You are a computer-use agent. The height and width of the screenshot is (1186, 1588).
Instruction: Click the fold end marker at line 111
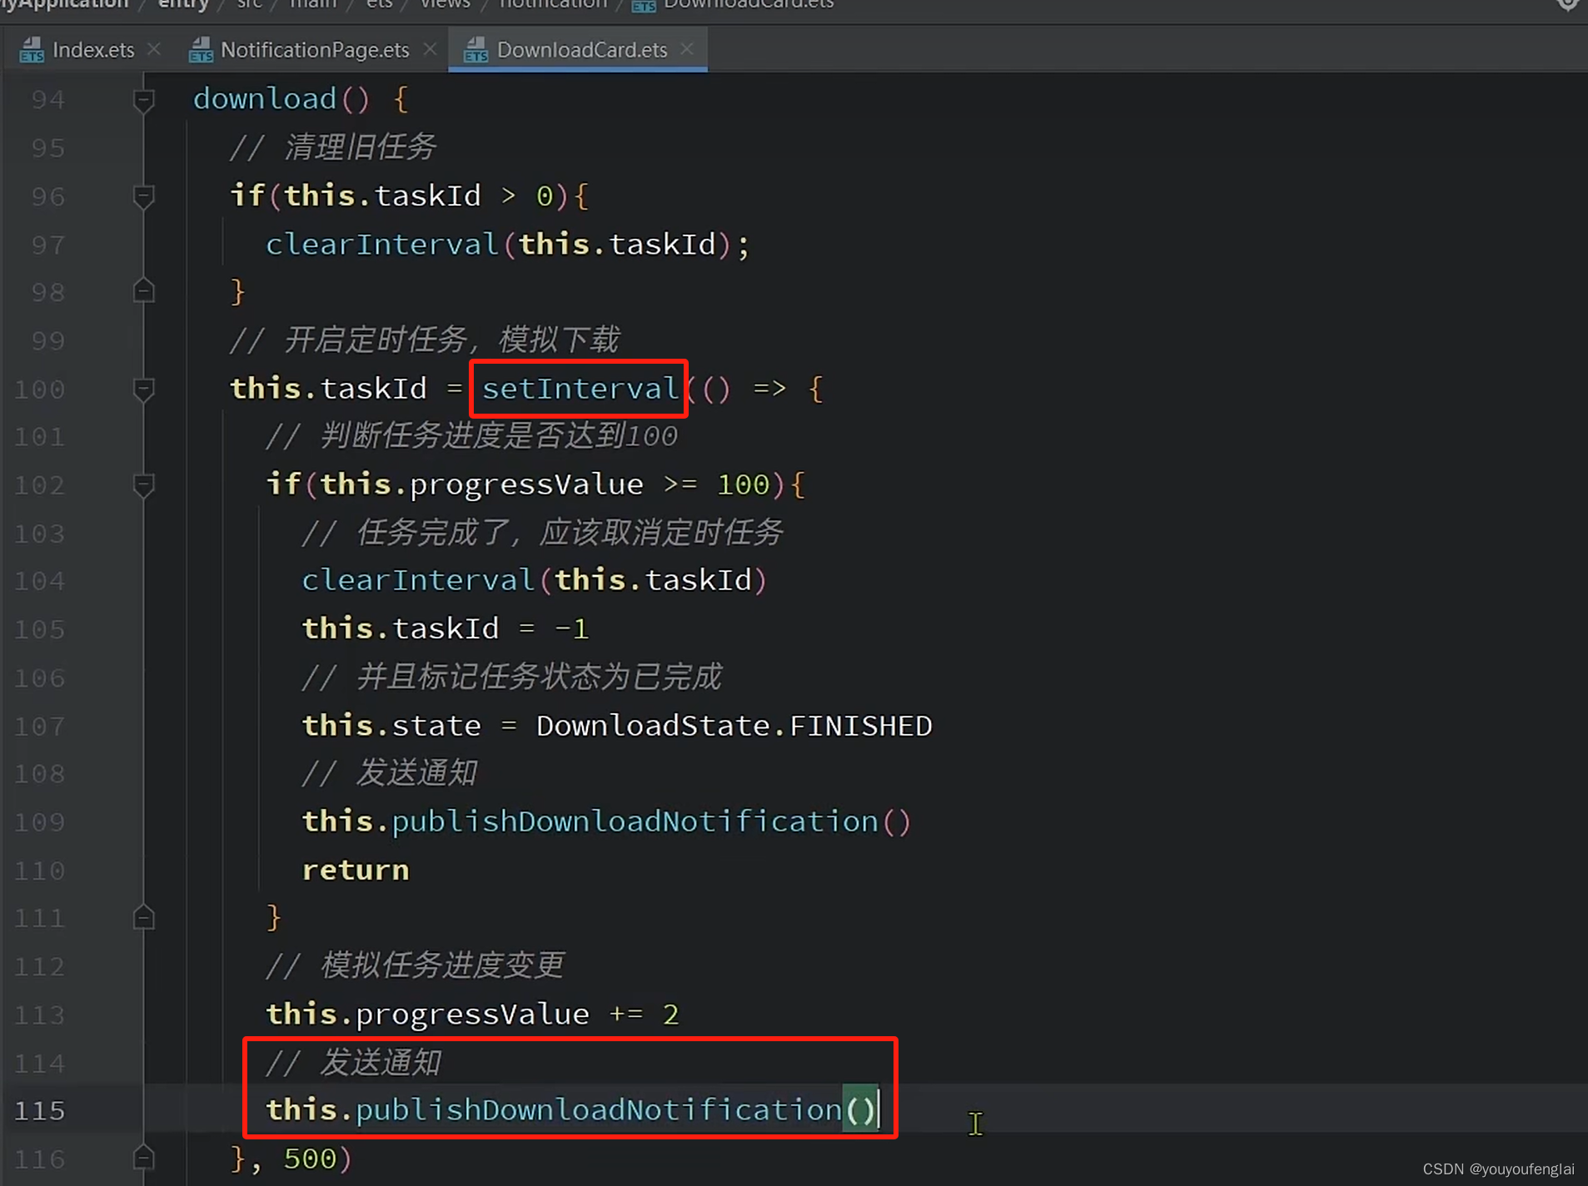click(x=144, y=917)
